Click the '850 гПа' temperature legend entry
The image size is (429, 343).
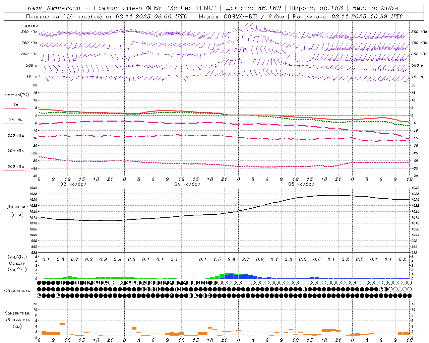coord(16,136)
